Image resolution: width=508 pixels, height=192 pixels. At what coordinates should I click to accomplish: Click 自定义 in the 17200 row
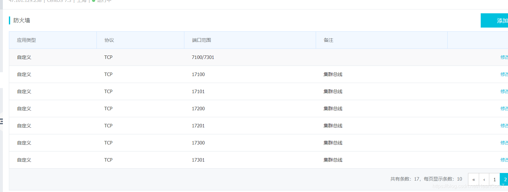[x=24, y=109]
